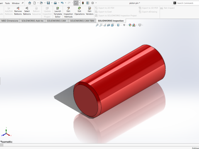The width and height of the screenshot is (199, 149).
Task: Click the Home welcome icon
Action: (x=30, y=3)
